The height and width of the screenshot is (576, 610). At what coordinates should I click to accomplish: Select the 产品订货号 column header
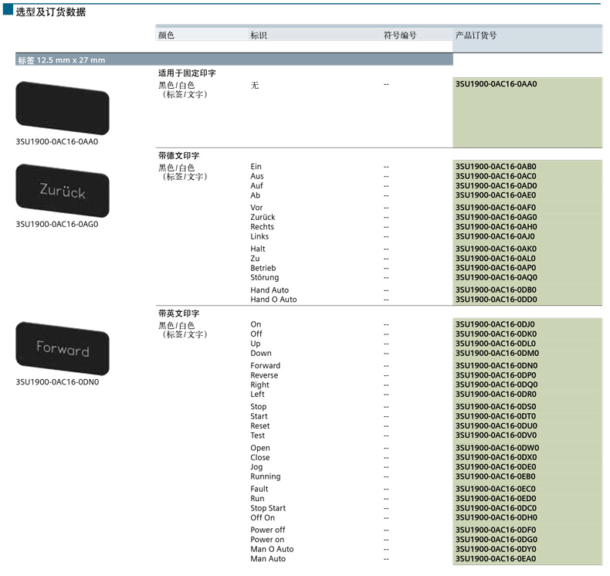[x=476, y=36]
